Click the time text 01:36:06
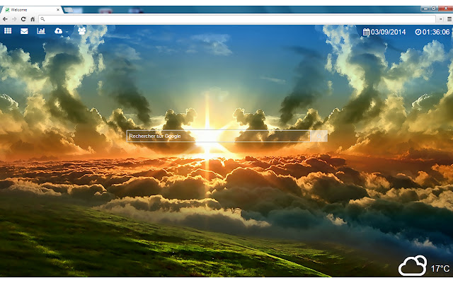The height and width of the screenshot is (283, 453). 436,32
